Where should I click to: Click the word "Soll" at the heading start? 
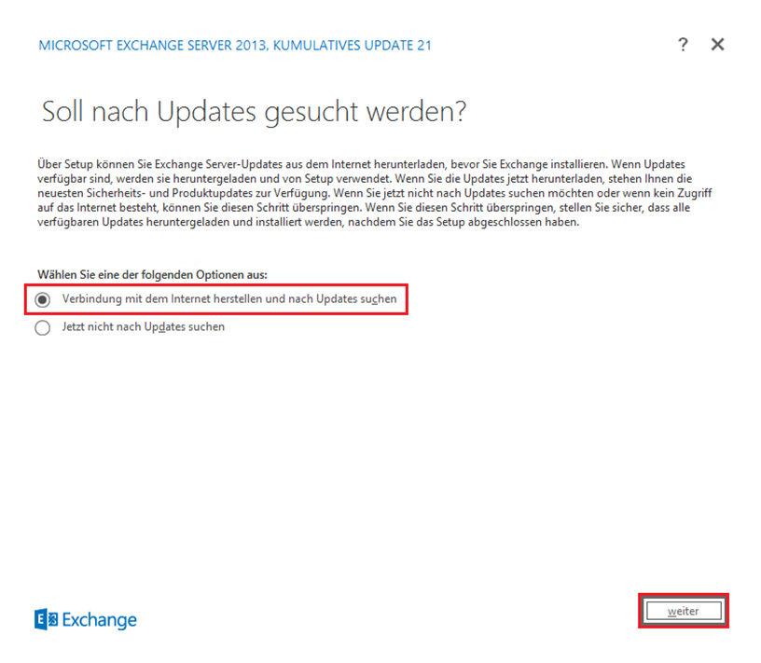[63, 112]
